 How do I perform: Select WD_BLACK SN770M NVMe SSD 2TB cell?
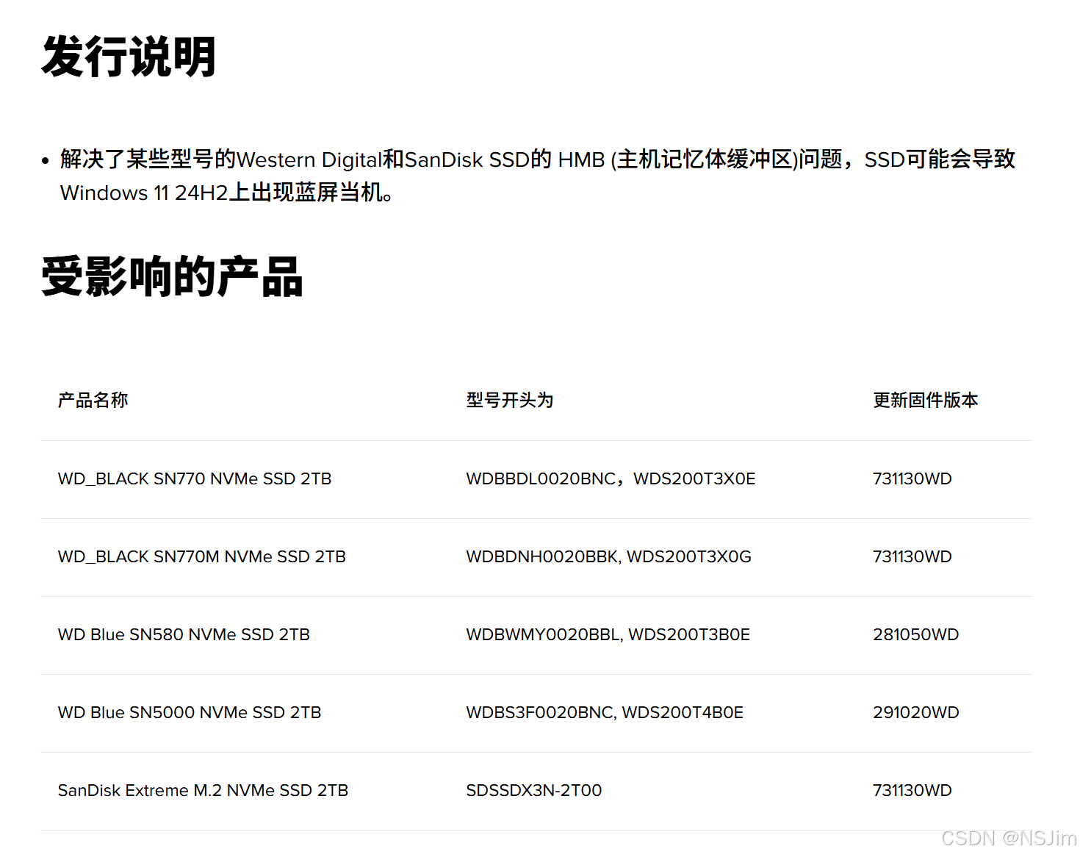pyautogui.click(x=202, y=556)
